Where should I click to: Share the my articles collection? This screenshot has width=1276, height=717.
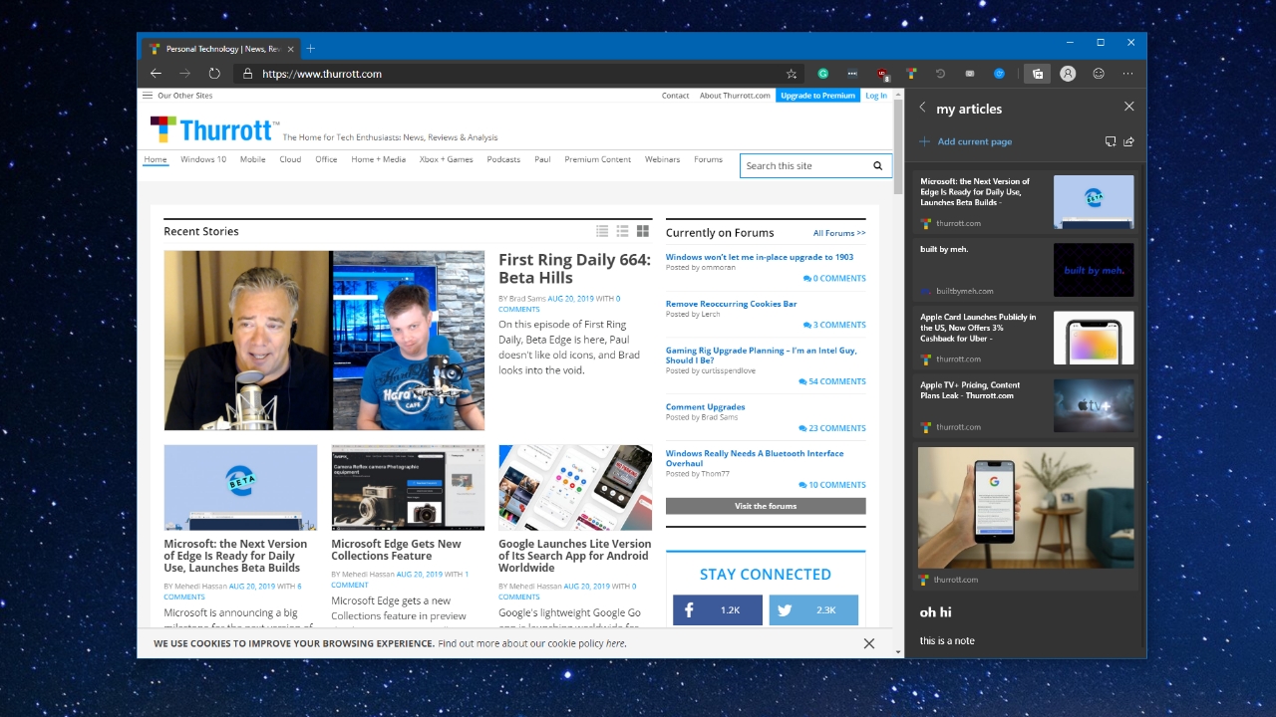pos(1129,141)
